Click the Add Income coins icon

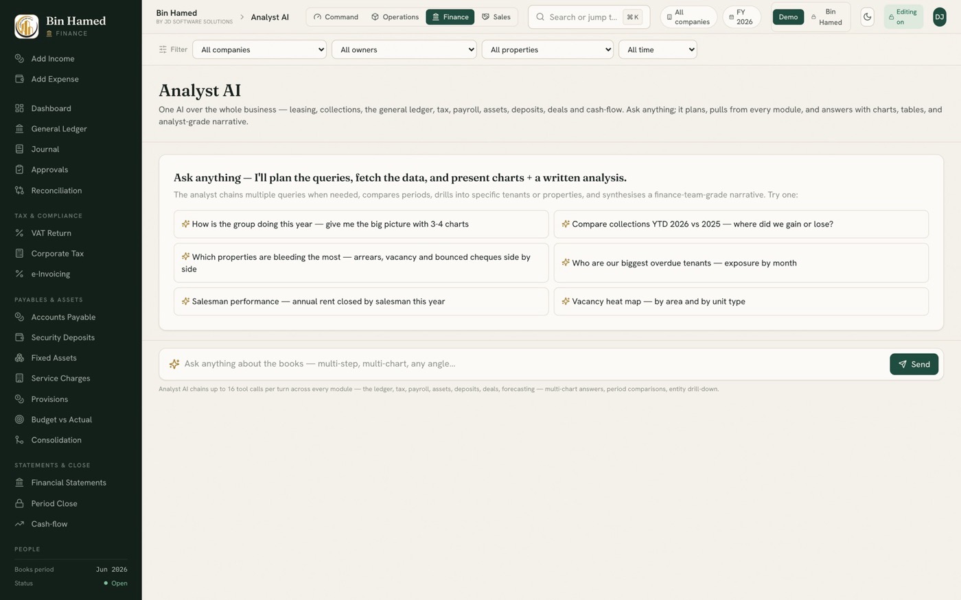click(x=19, y=59)
